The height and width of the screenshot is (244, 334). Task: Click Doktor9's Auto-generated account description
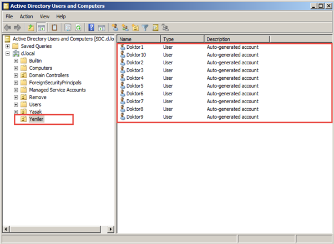point(232,116)
